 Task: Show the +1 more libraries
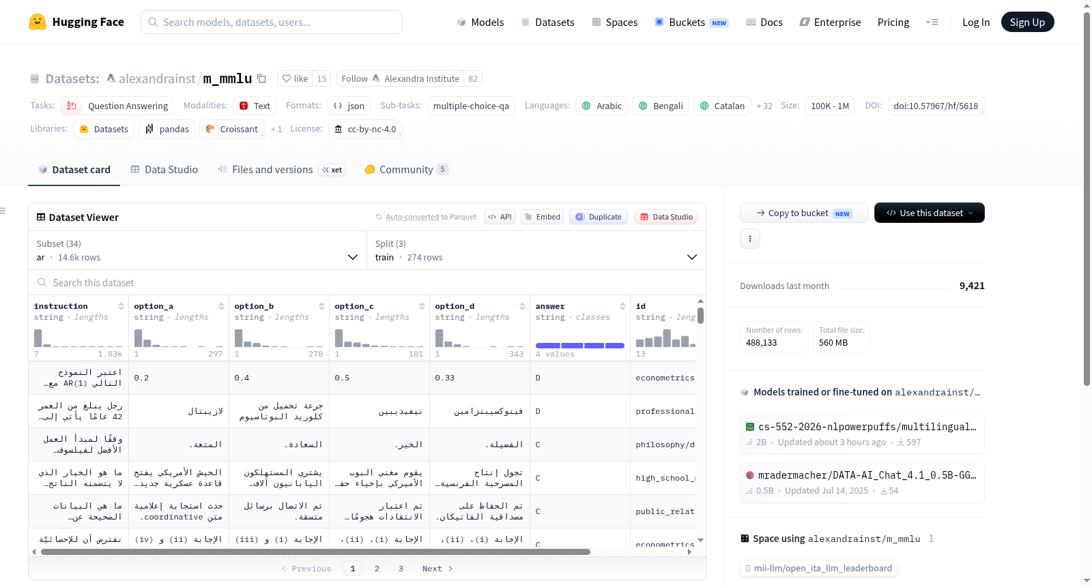point(276,129)
